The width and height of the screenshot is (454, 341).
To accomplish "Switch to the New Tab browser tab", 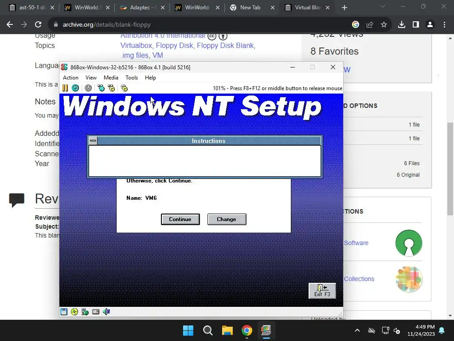I will point(252,8).
